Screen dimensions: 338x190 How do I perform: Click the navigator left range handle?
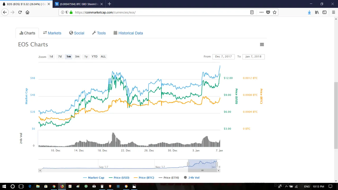coord(188,164)
